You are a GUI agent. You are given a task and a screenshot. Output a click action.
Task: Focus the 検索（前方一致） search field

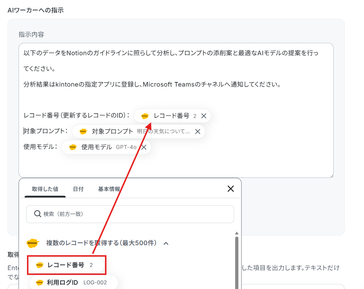[x=130, y=214]
